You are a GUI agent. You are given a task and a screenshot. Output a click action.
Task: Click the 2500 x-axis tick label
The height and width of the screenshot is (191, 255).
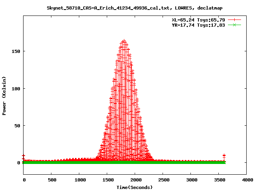pyautogui.click(x=164, y=180)
